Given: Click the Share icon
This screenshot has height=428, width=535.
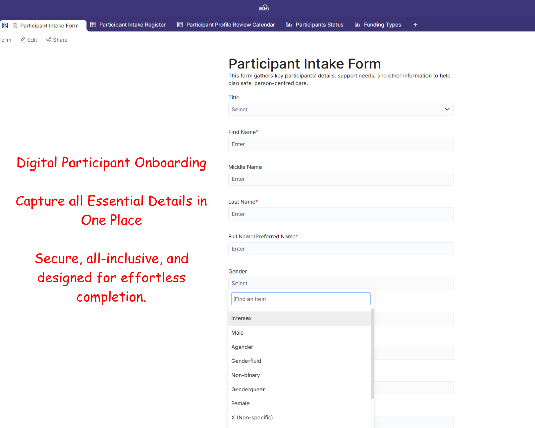Looking at the screenshot, I should (49, 40).
